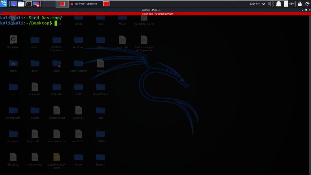Open the Kali dragon applications menu

tap(4, 3)
